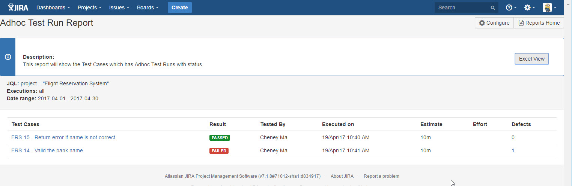Click the Date range 2017-04-01 - 2017-04-30 text
This screenshot has width=572, height=186.
(x=53, y=98)
